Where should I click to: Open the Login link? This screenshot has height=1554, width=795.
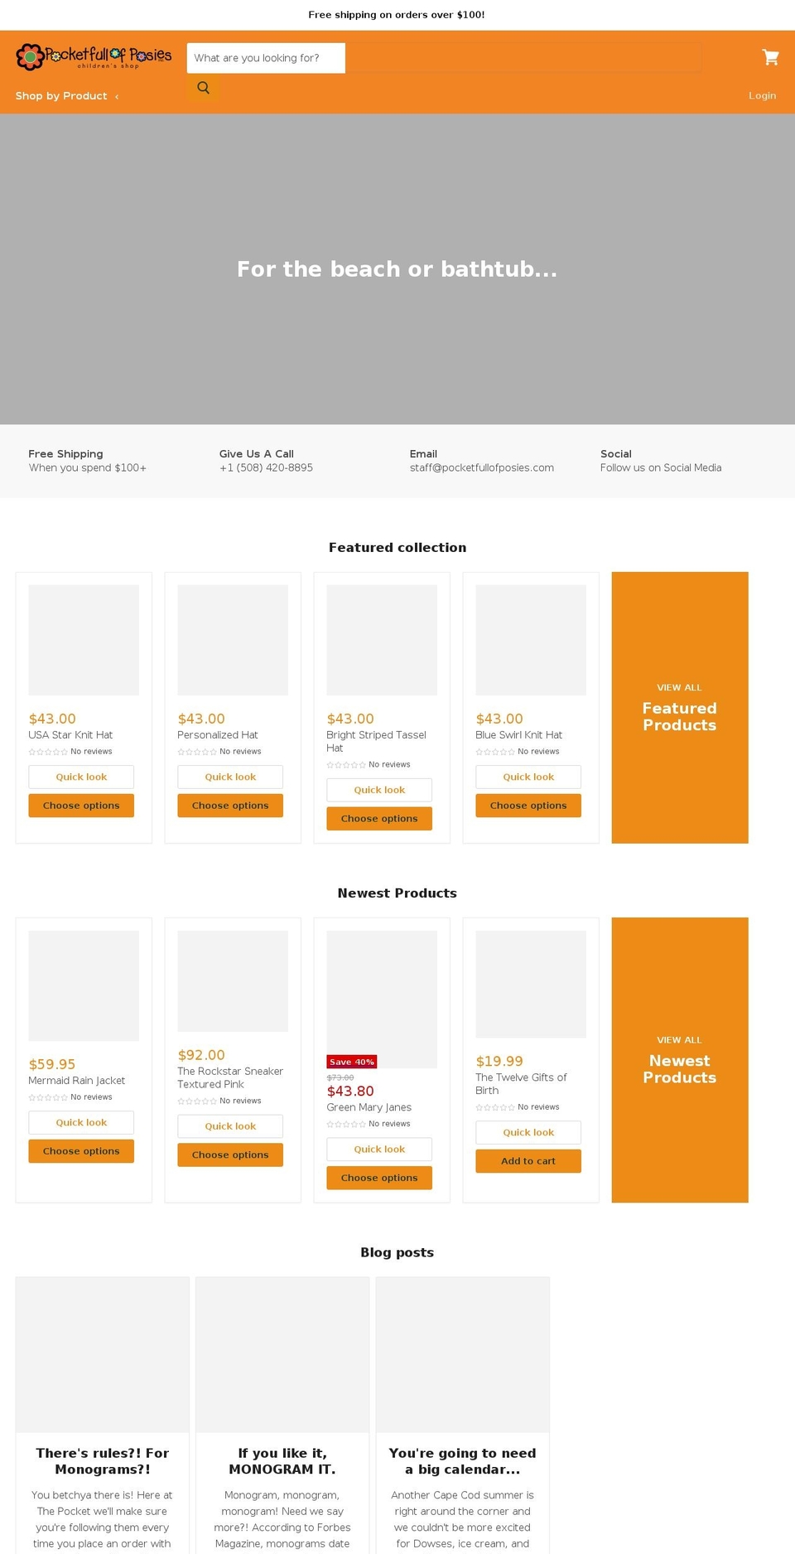tap(762, 95)
